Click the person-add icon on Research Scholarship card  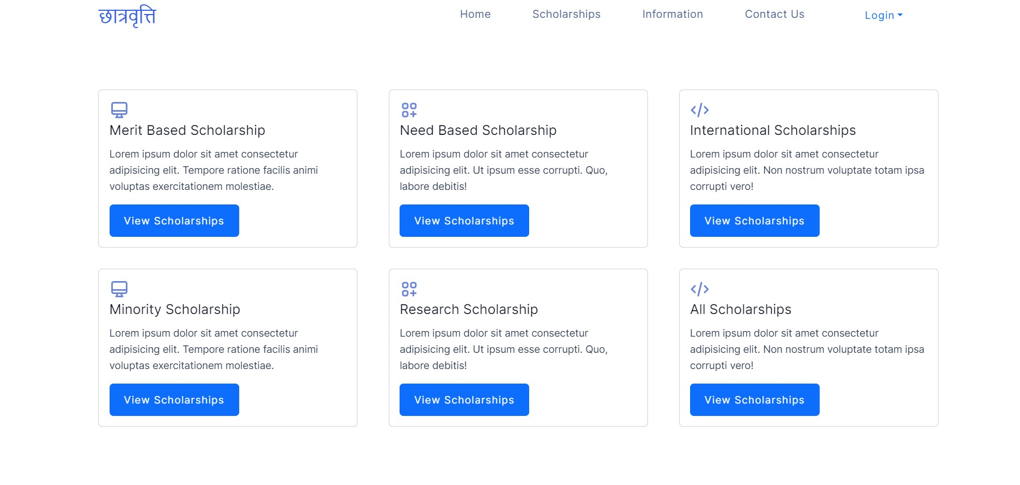click(x=409, y=289)
